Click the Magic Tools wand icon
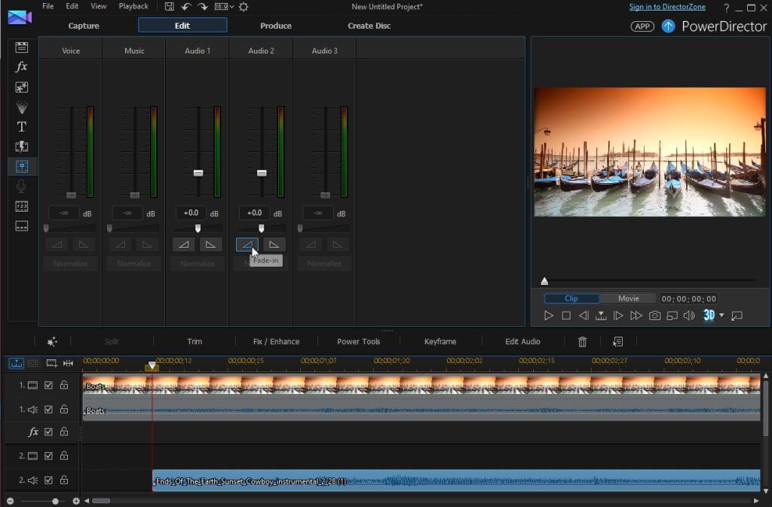The width and height of the screenshot is (772, 507). (x=52, y=342)
